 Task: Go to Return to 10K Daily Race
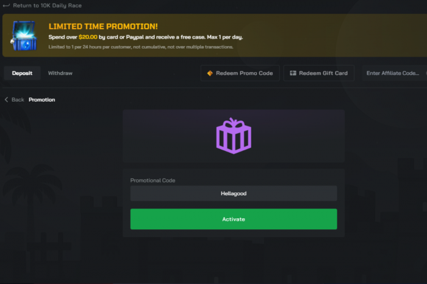click(47, 5)
